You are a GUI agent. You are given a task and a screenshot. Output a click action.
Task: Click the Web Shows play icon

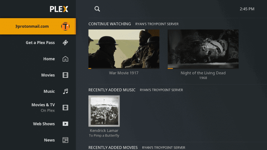[66, 124]
